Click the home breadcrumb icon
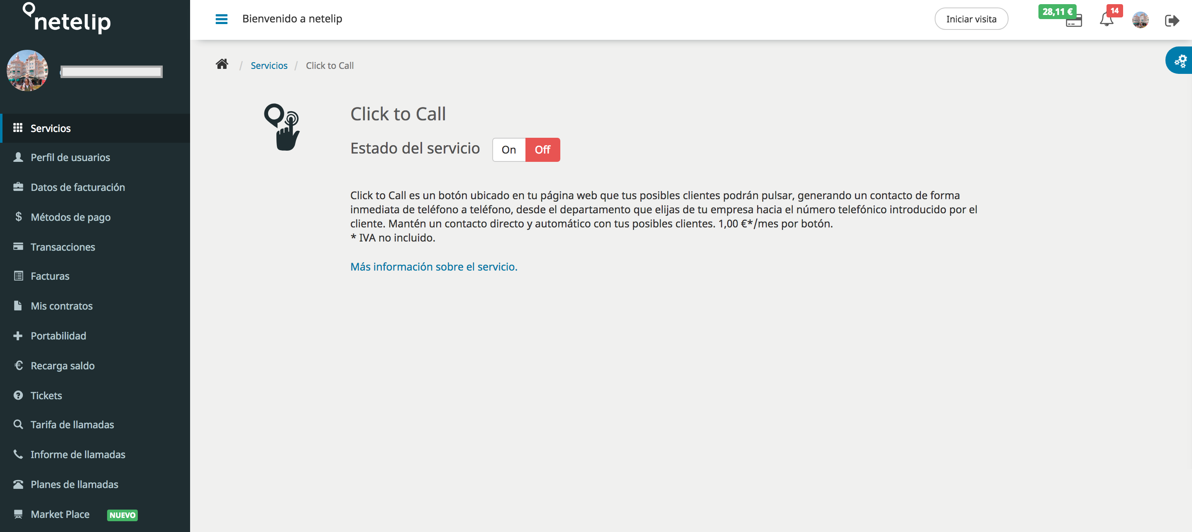 tap(222, 64)
